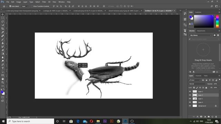Open the Image menu
This screenshot has width=221, height=124.
(x=19, y=2)
